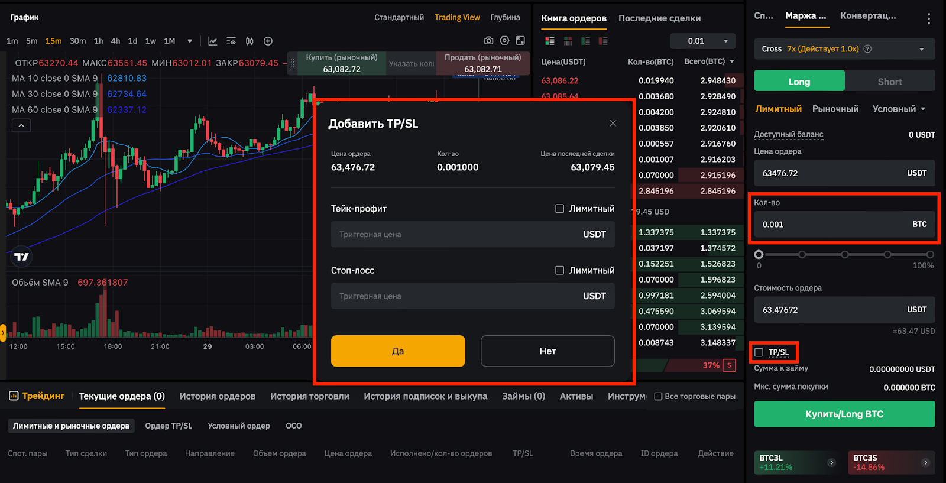The image size is (946, 483).
Task: Open the BTC3S token arrow
Action: click(x=925, y=462)
